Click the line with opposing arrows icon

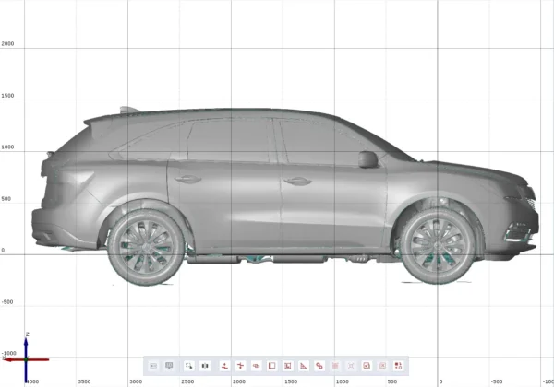240,366
